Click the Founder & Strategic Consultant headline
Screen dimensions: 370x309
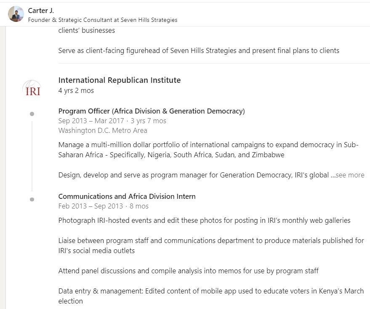coord(103,20)
